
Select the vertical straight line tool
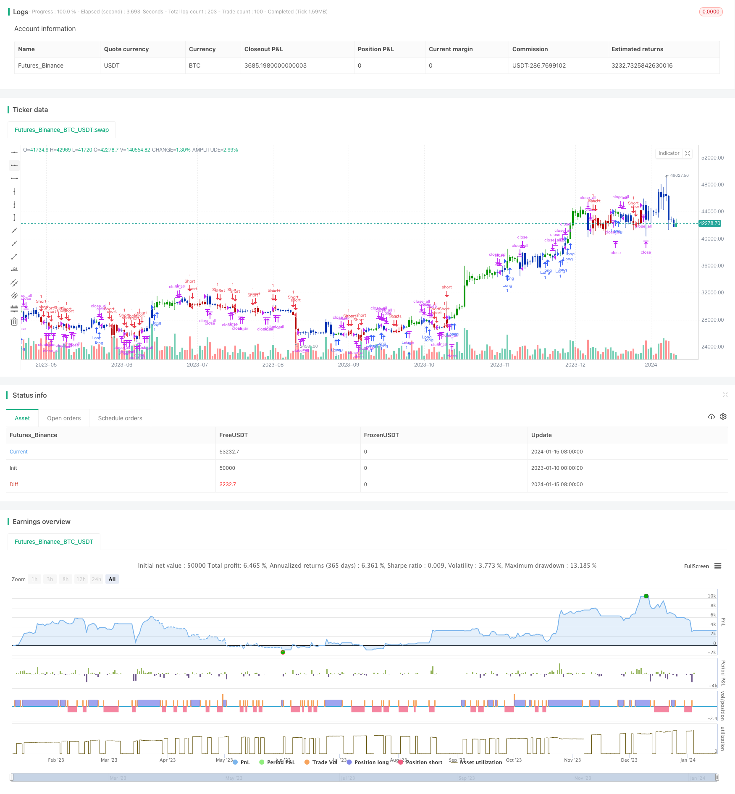[x=14, y=191]
